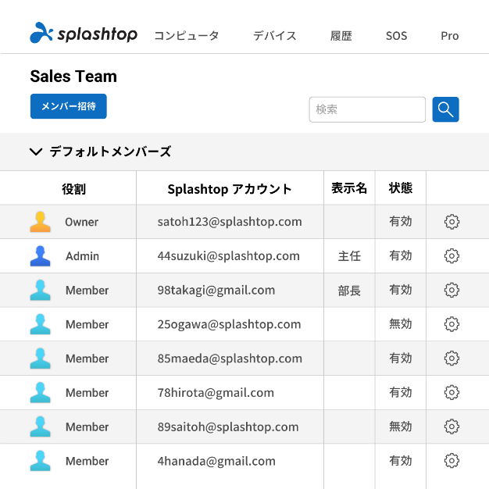The height and width of the screenshot is (489, 489).
Task: Go to the Pro tab
Action: point(449,36)
